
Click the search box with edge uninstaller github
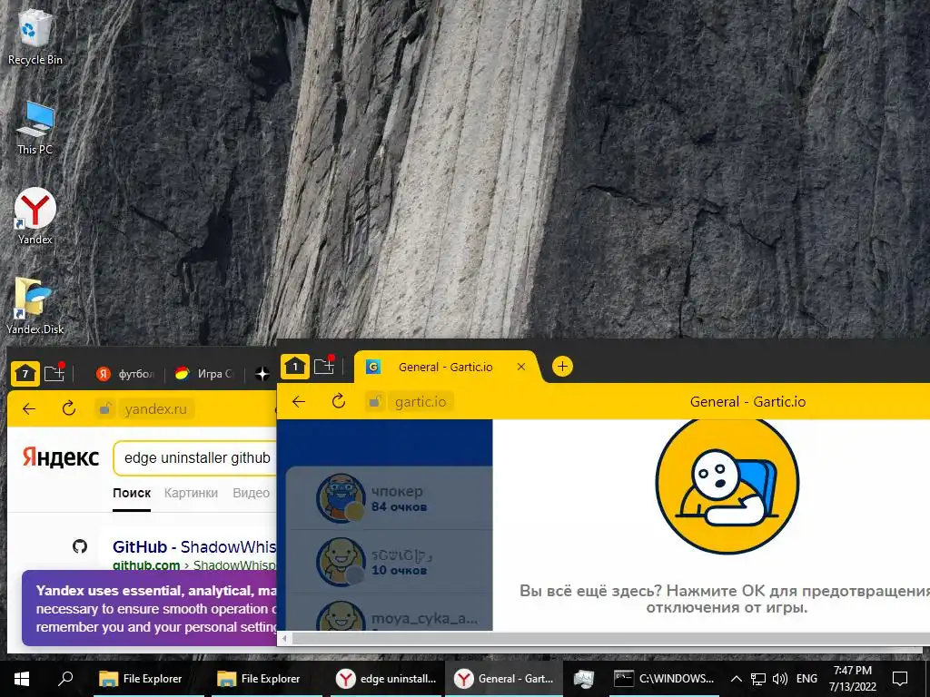point(196,458)
